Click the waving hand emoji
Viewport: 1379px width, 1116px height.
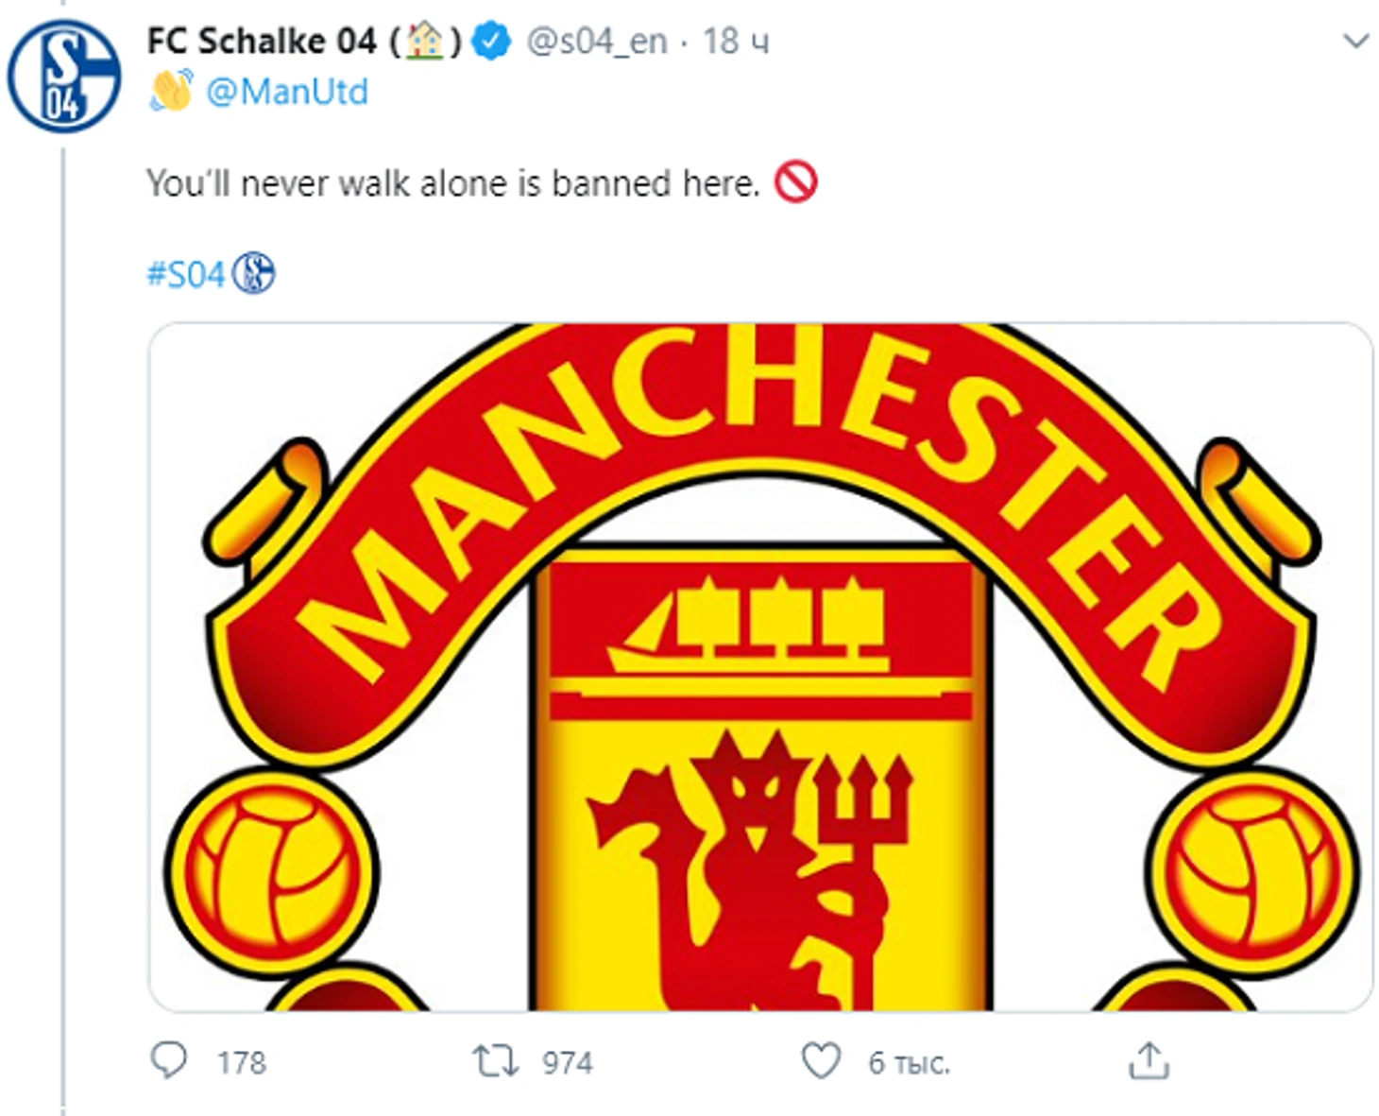(x=171, y=92)
